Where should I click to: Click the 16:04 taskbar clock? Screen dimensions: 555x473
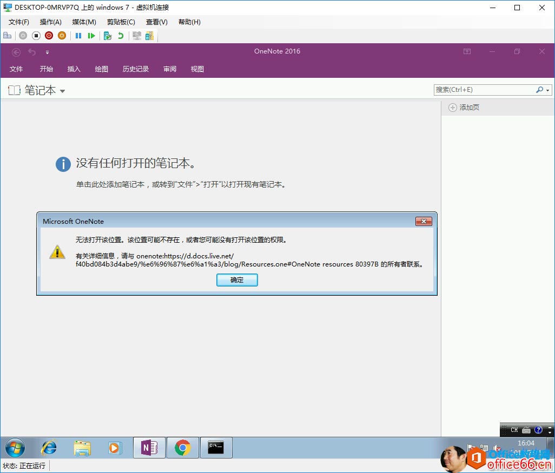(526, 443)
